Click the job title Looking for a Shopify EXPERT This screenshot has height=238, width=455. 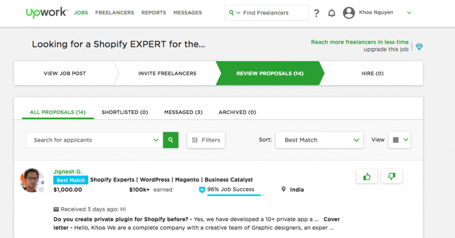tap(118, 44)
